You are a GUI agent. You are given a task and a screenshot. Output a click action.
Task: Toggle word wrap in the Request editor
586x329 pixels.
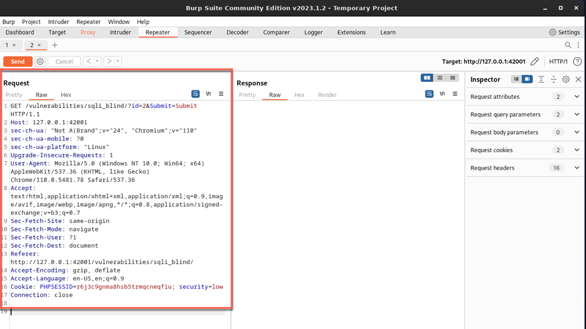195,94
